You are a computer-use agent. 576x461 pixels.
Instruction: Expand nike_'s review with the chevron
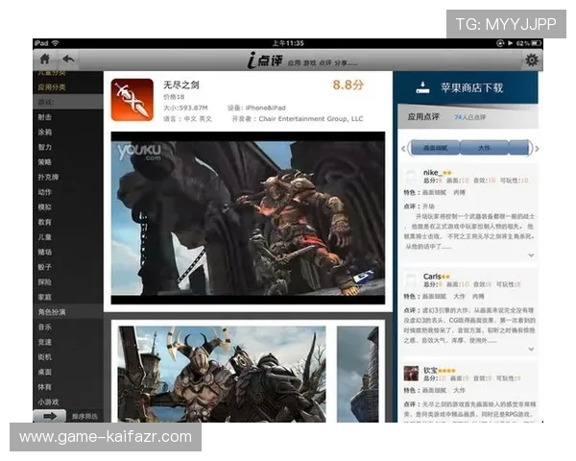[x=531, y=255]
